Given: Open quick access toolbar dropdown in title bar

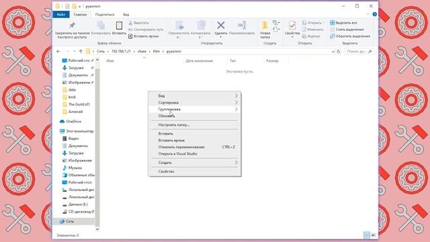Looking at the screenshot, I should pos(80,6).
